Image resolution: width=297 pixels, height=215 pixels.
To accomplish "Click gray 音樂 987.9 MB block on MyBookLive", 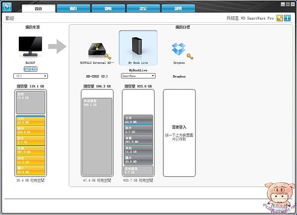I will 138,139.
